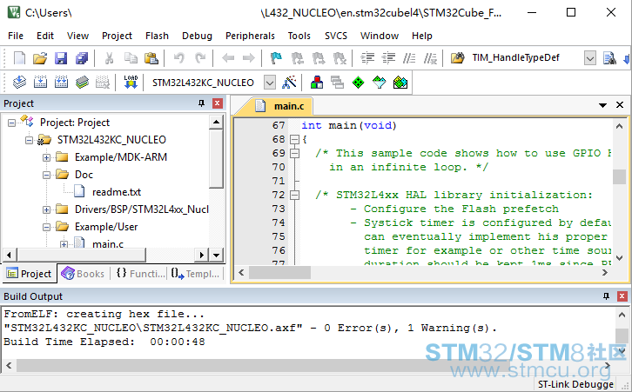Screen dimensions: 632x392
Task: Expand the Example/MDK-ARM folder
Action: pyautogui.click(x=46, y=157)
